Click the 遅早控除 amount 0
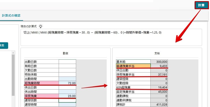The width and height of the screenshot is (210, 107). pyautogui.click(x=159, y=79)
